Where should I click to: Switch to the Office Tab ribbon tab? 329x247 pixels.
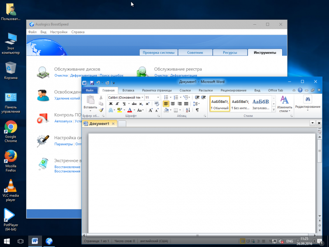[x=275, y=90]
